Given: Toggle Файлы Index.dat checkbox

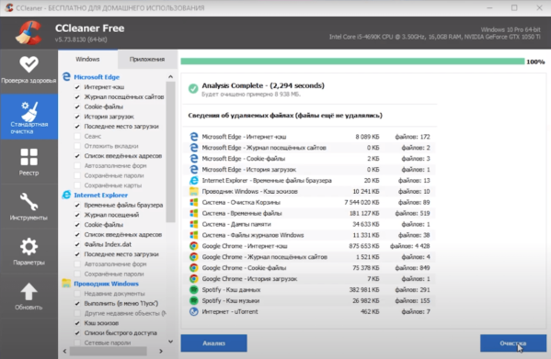Looking at the screenshot, I should pyautogui.click(x=77, y=244).
